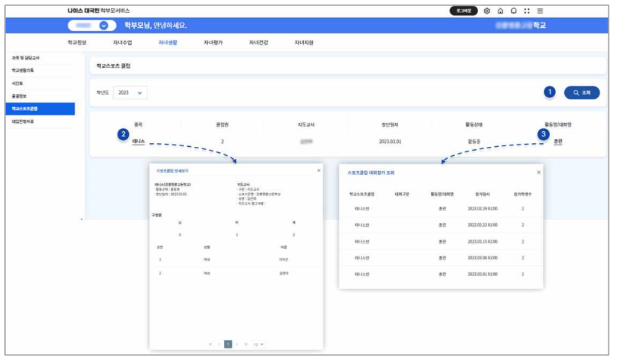Select page 1 in detail popup pagination
The height and width of the screenshot is (362, 618).
pyautogui.click(x=228, y=344)
